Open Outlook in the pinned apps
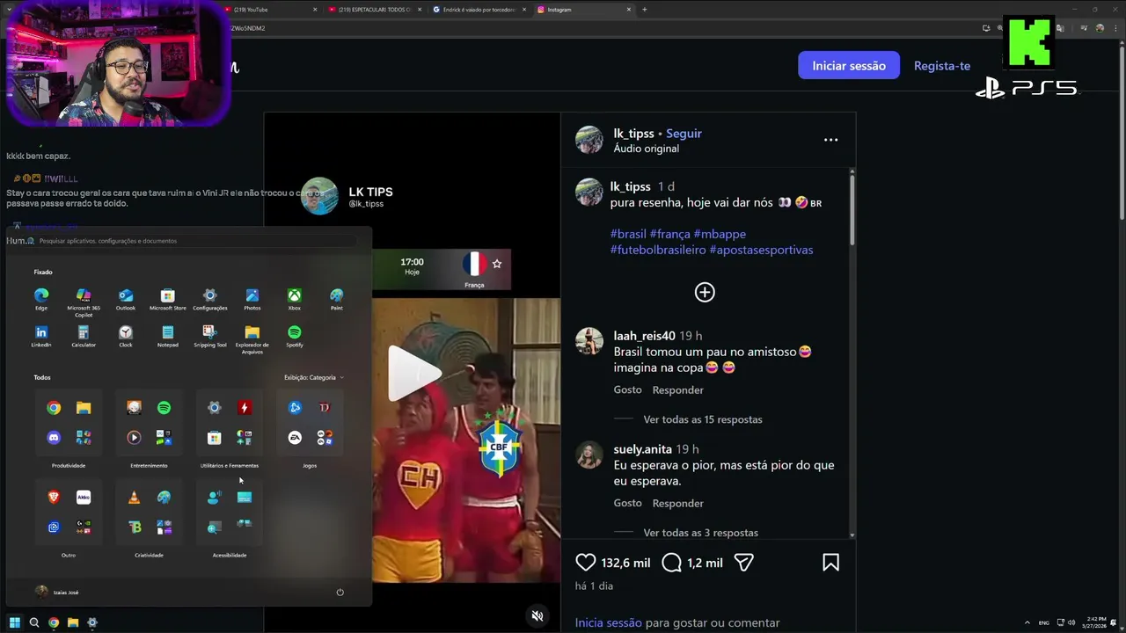 126,299
